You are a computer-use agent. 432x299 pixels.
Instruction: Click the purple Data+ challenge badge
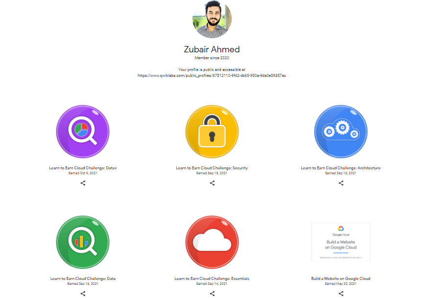click(x=83, y=132)
